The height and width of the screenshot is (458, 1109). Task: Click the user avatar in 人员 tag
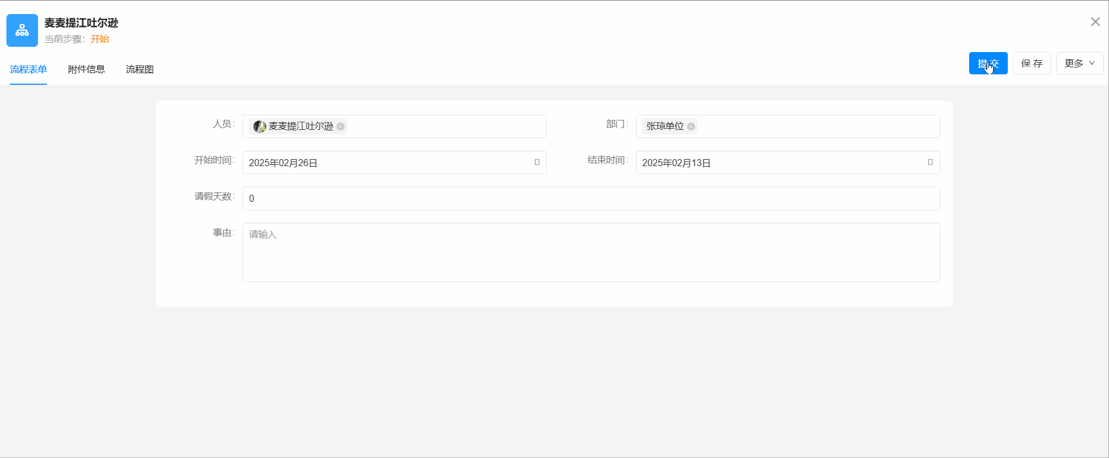tap(259, 126)
